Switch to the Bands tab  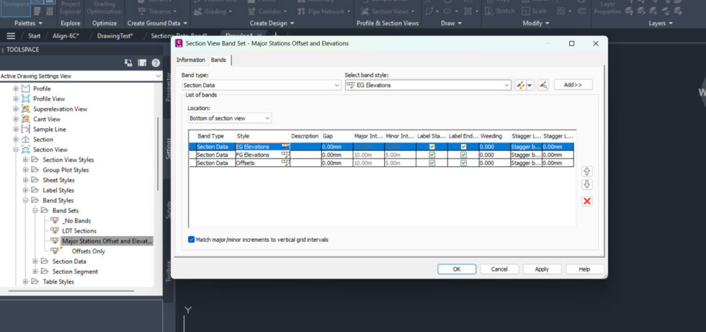click(x=219, y=60)
